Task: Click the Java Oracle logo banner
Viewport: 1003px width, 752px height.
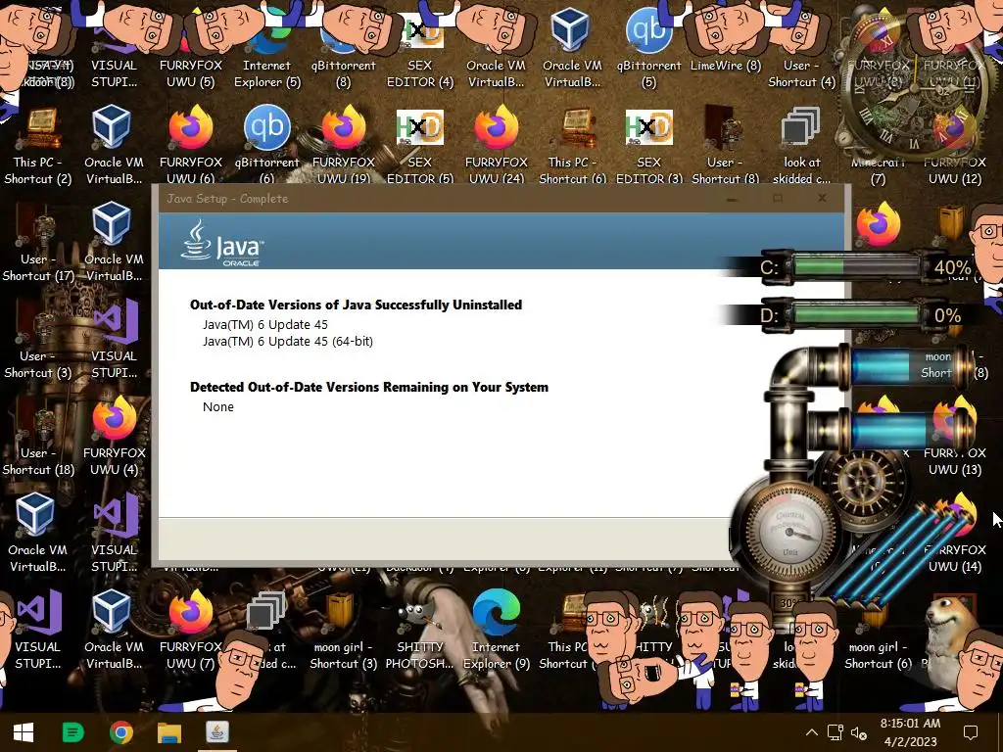Action: point(221,243)
